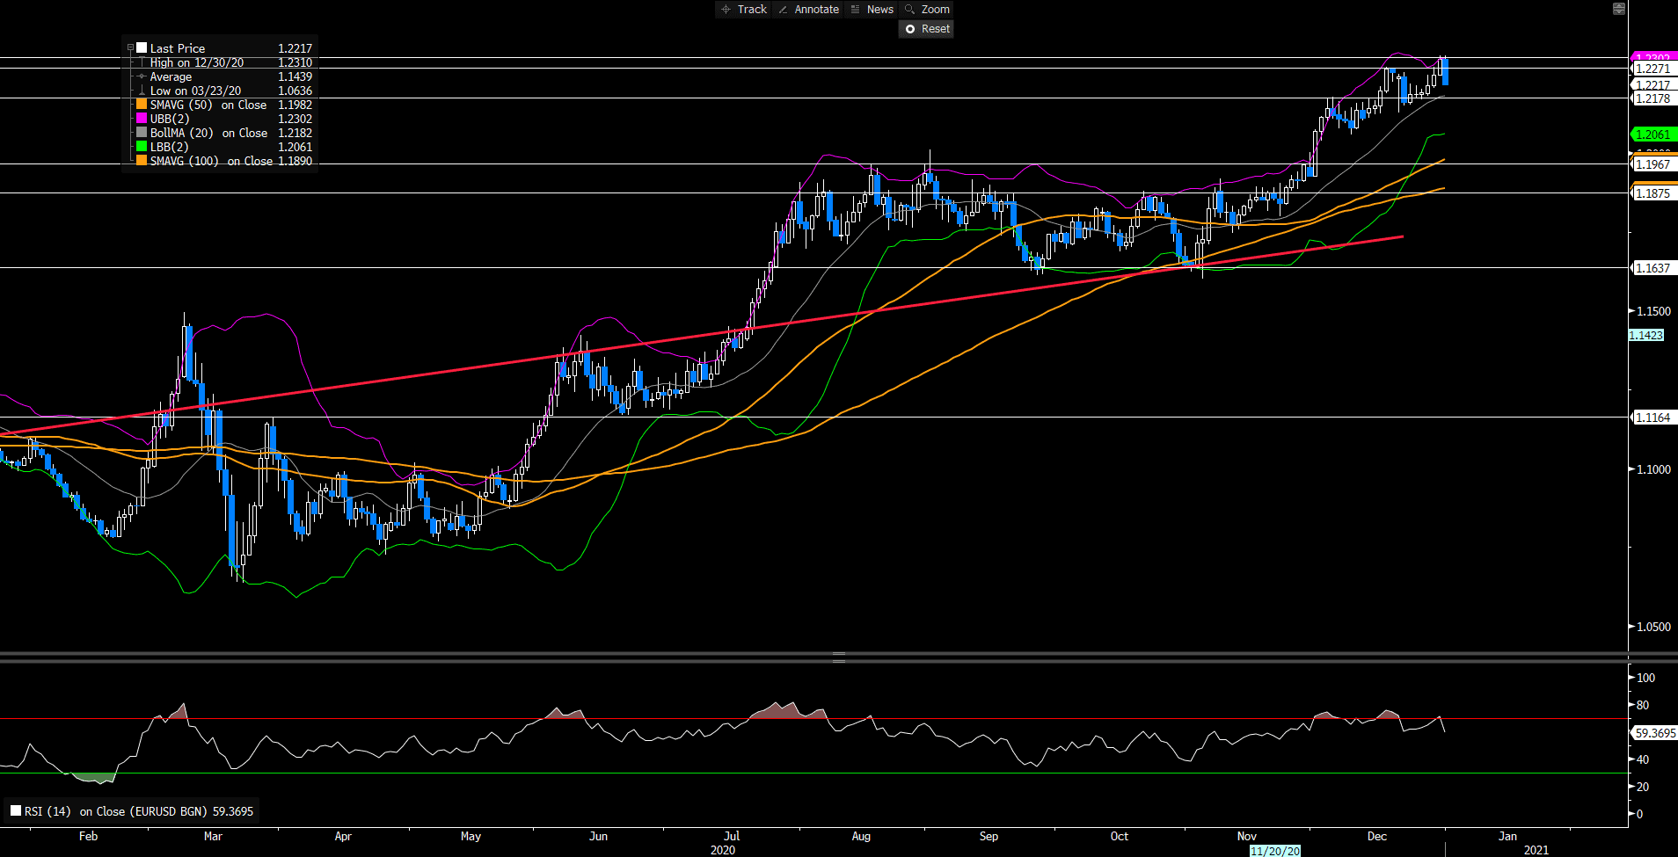The image size is (1678, 857).
Task: Click the 1.1439 average value in legend
Action: tap(295, 76)
